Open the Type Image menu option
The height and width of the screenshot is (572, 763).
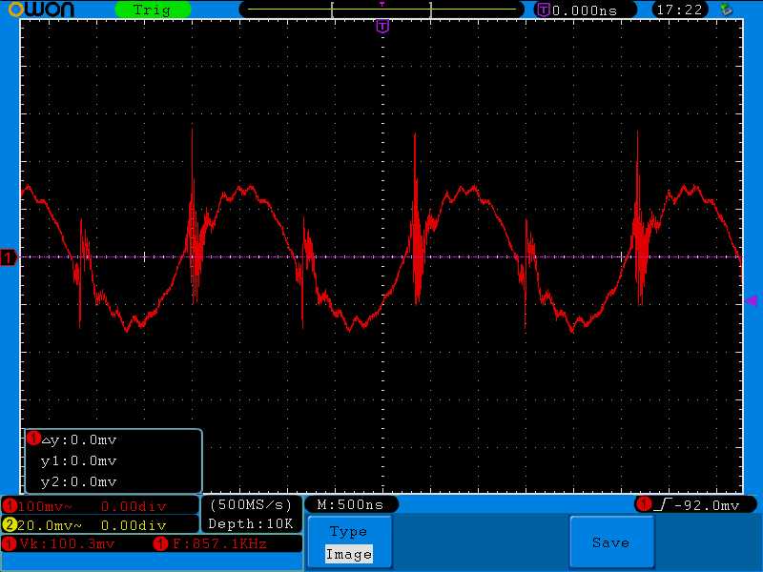click(x=349, y=542)
